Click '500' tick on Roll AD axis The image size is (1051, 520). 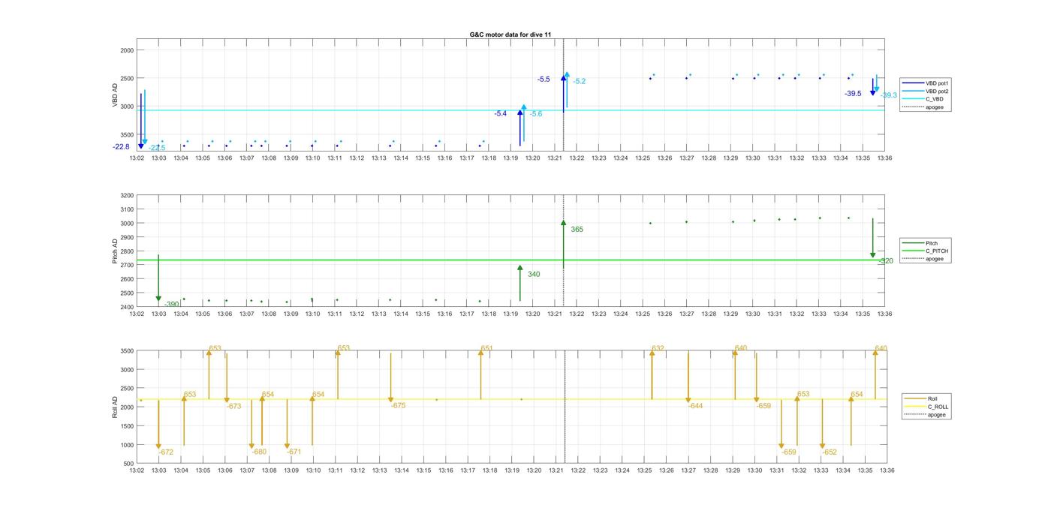[128, 464]
